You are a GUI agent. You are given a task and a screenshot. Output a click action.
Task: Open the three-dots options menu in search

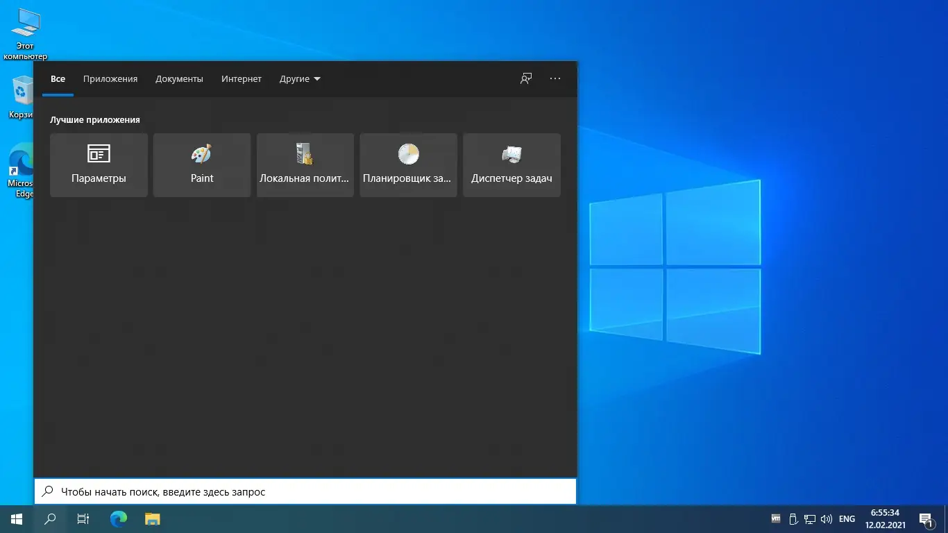click(x=555, y=78)
